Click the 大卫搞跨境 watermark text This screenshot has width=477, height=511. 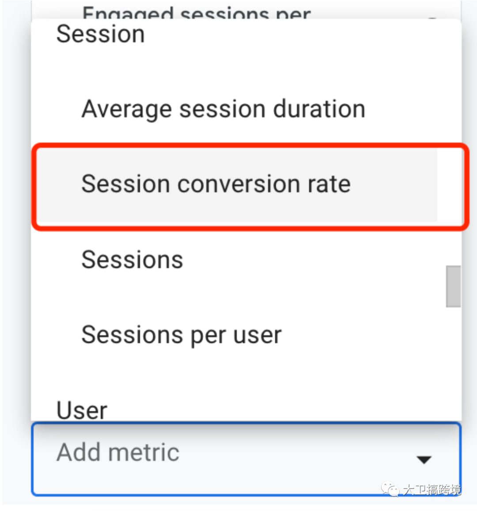(432, 490)
